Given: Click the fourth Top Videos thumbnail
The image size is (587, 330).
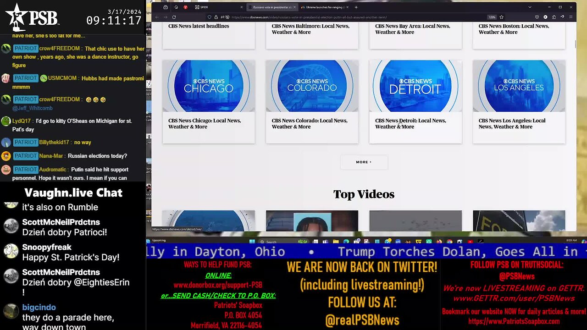Looking at the screenshot, I should (x=519, y=221).
